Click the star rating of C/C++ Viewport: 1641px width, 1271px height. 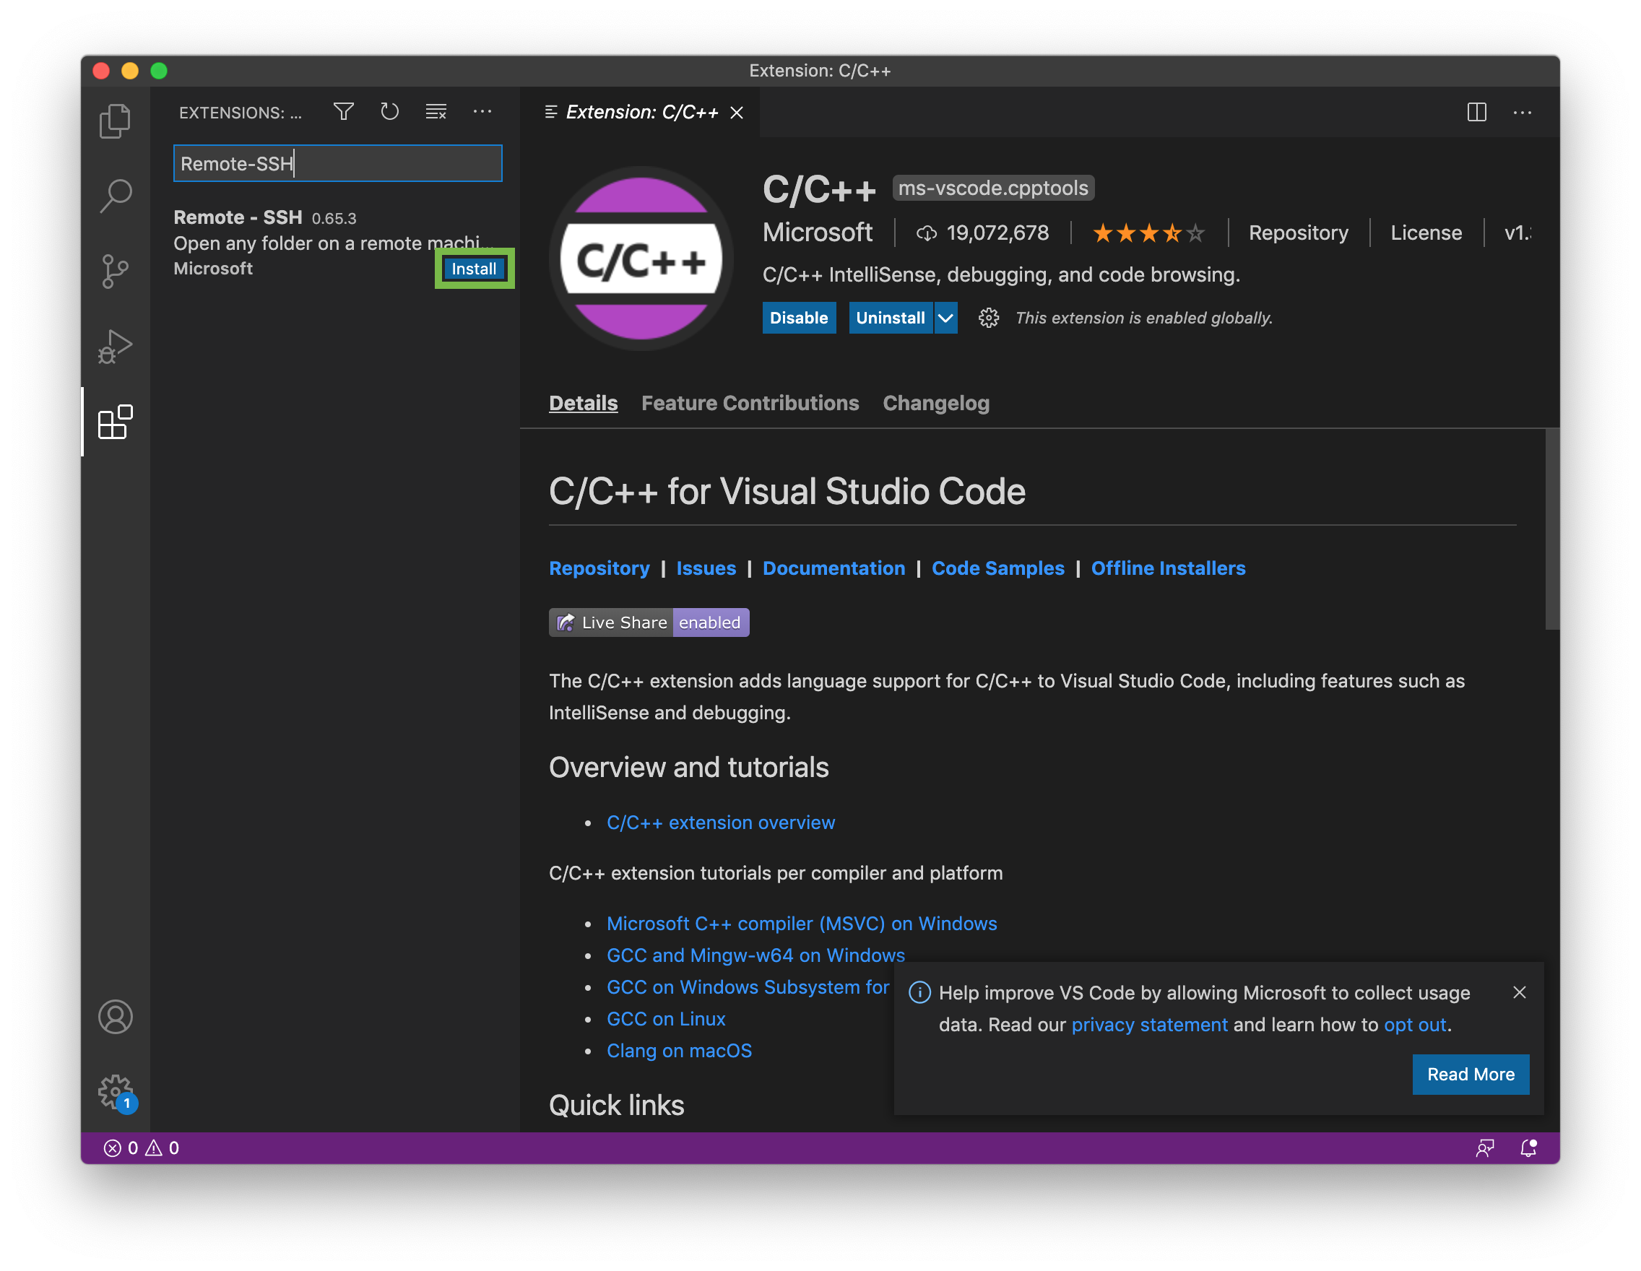click(1148, 233)
